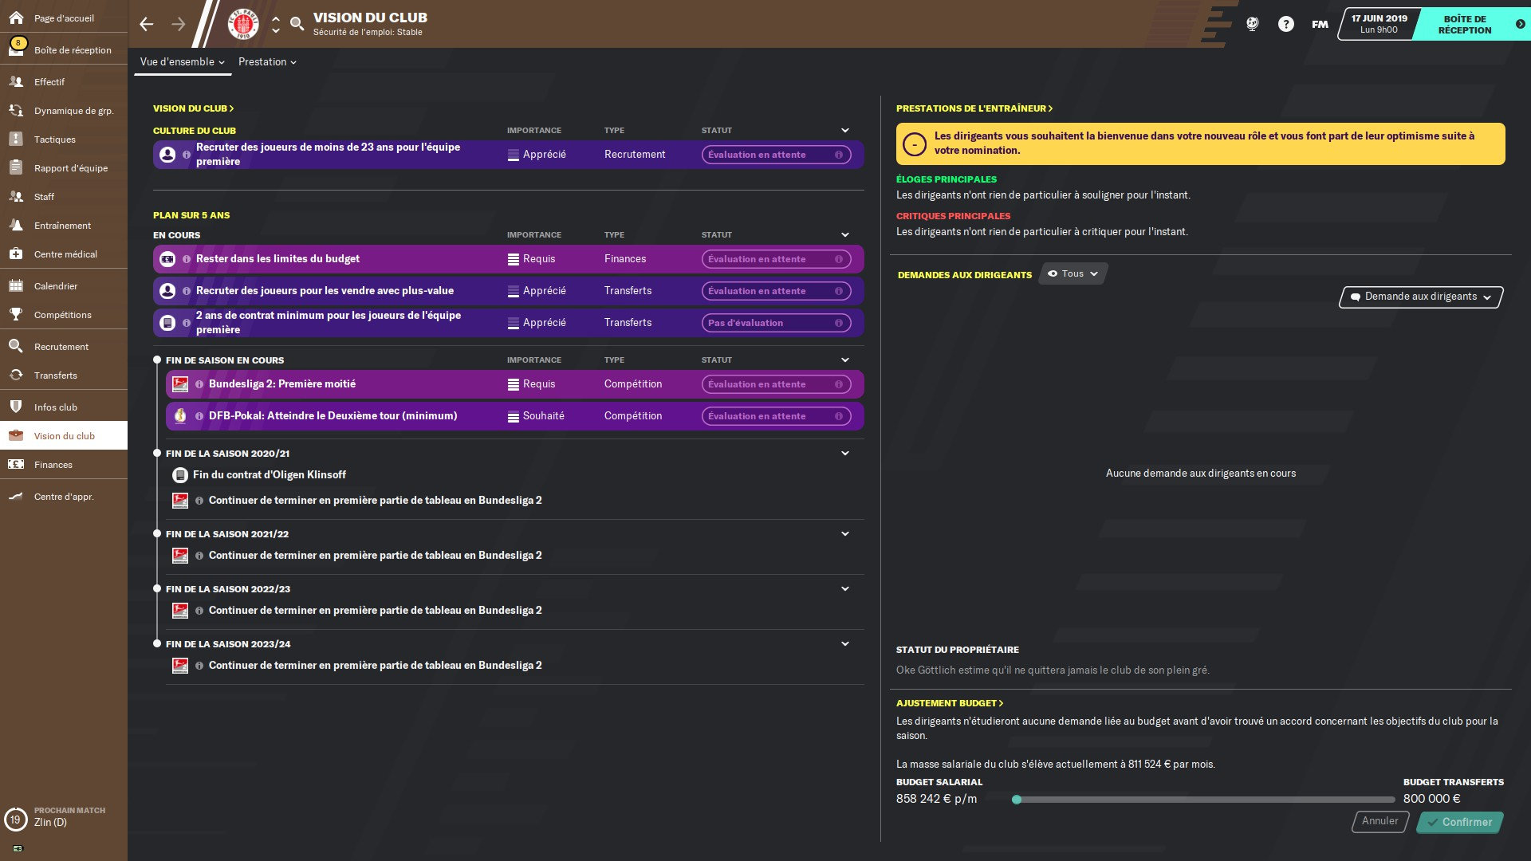1531x861 pixels.
Task: Open Centre médical from sidebar
Action: pyautogui.click(x=64, y=254)
